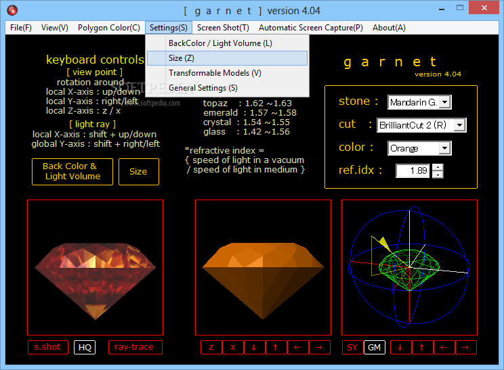Click up arrow under the orange model view

coord(276,347)
